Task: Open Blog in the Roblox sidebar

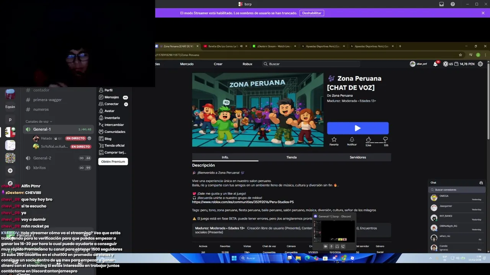Action: (x=105, y=139)
